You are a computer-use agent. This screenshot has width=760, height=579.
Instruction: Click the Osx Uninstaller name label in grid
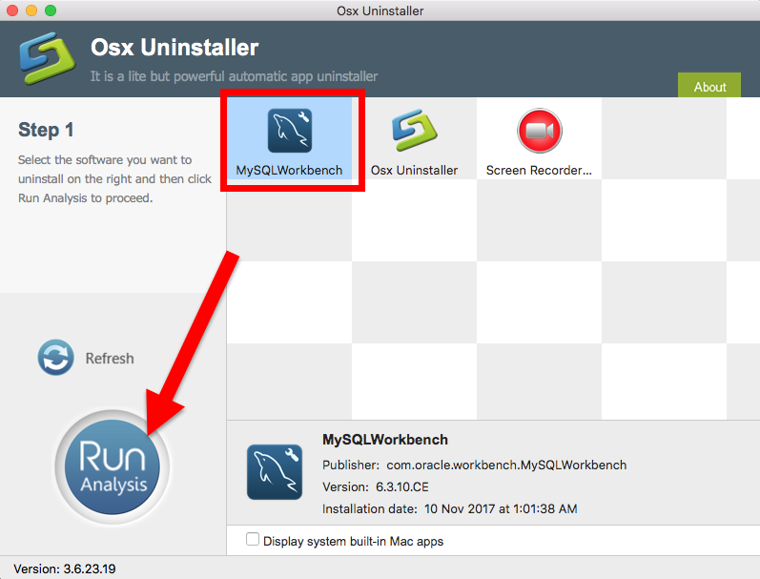tap(414, 171)
